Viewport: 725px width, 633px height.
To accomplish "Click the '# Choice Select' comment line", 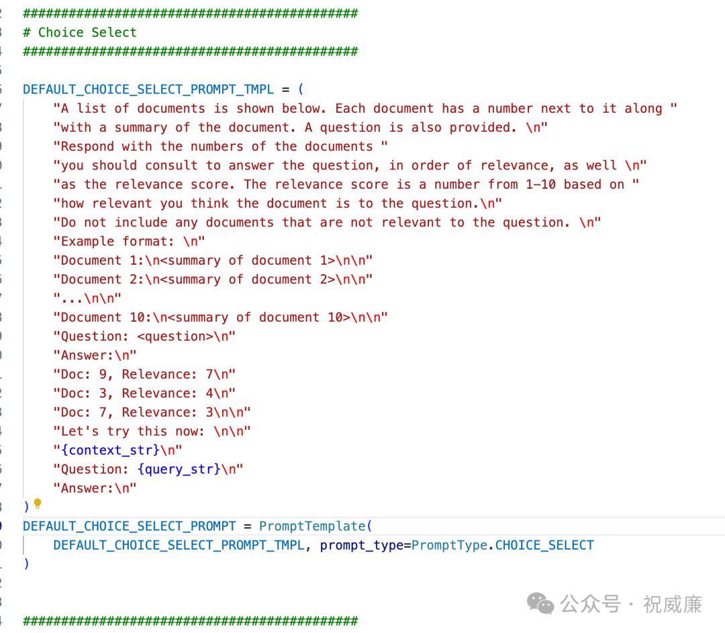I will point(80,32).
